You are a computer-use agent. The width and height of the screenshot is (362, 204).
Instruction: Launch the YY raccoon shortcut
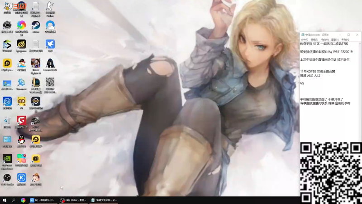21,101
